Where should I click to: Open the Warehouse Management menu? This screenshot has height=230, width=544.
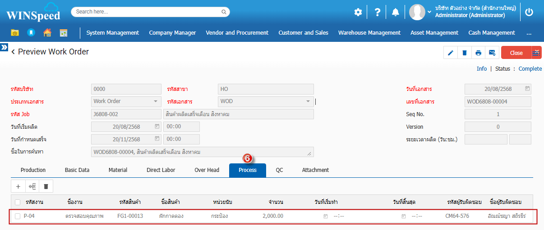(369, 33)
